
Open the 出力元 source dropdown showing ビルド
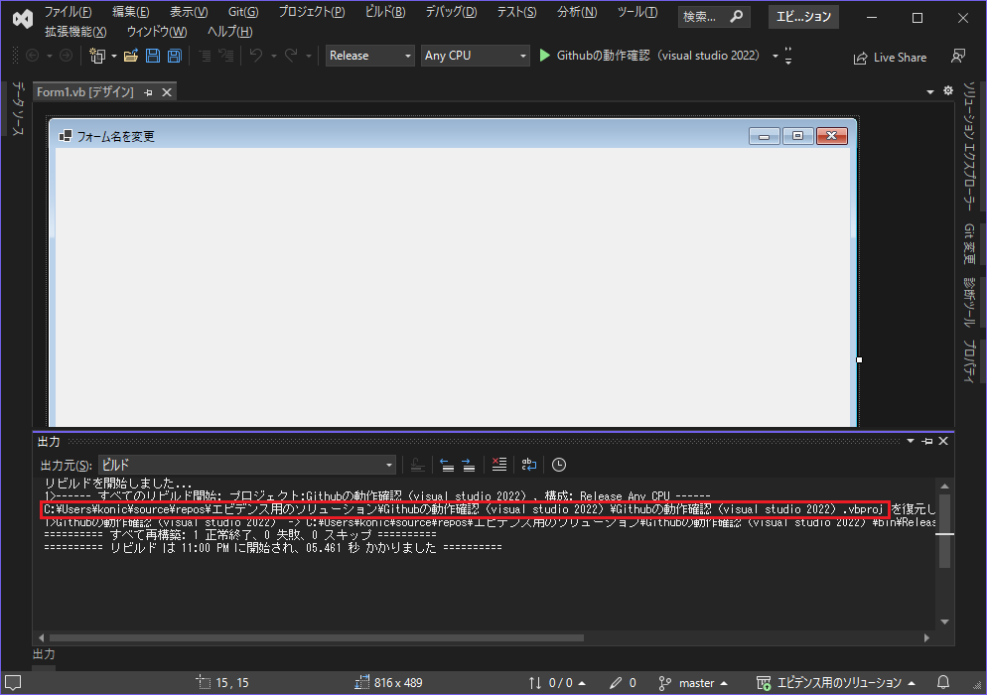click(x=246, y=465)
